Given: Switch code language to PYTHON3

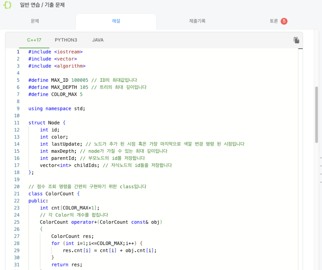Looking at the screenshot, I should [66, 40].
